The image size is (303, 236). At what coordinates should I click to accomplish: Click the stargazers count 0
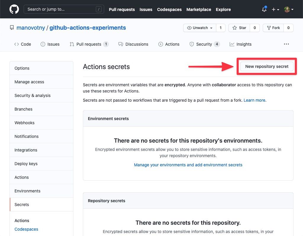[255, 28]
